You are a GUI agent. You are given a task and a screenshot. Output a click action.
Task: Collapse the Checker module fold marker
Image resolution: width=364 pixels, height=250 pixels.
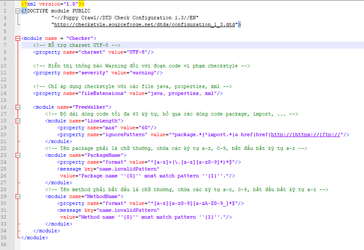pos(18,38)
